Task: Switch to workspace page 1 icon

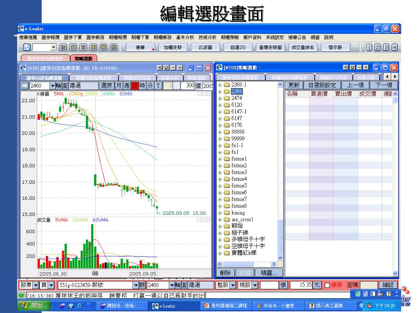Action: pyautogui.click(x=369, y=47)
